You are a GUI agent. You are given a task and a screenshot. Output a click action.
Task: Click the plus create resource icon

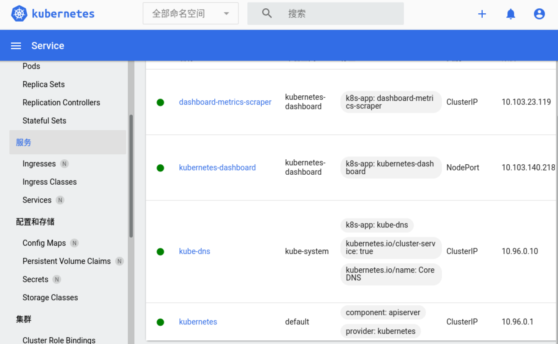coord(482,14)
